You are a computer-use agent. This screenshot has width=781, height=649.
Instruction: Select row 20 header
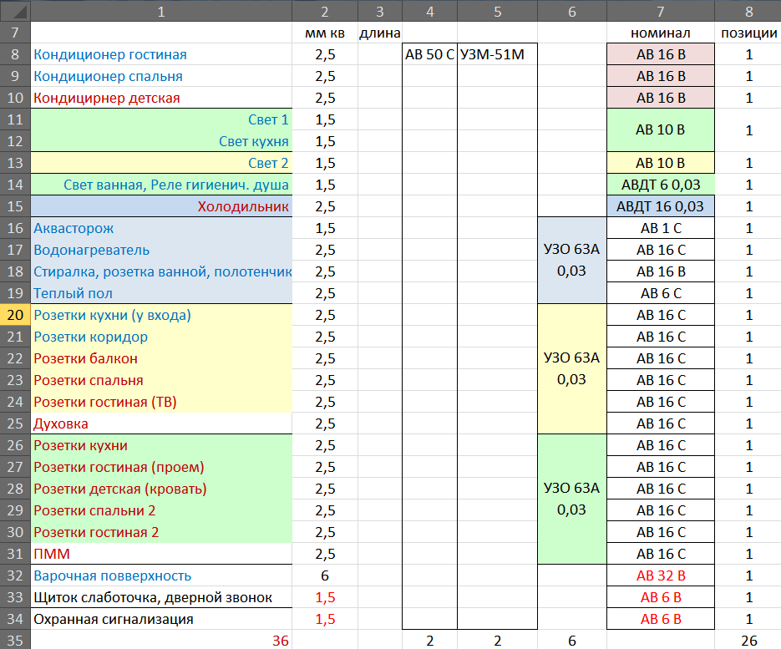click(15, 315)
